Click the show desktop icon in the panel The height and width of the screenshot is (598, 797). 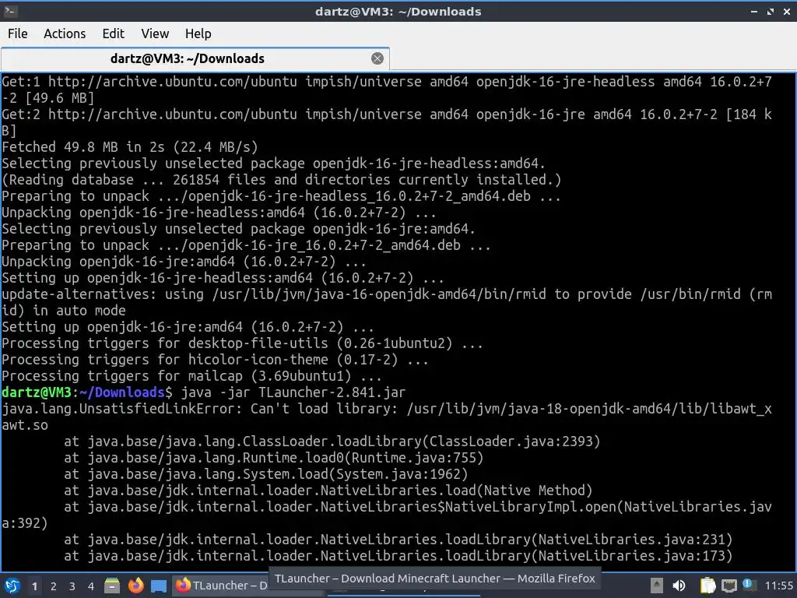tap(159, 586)
